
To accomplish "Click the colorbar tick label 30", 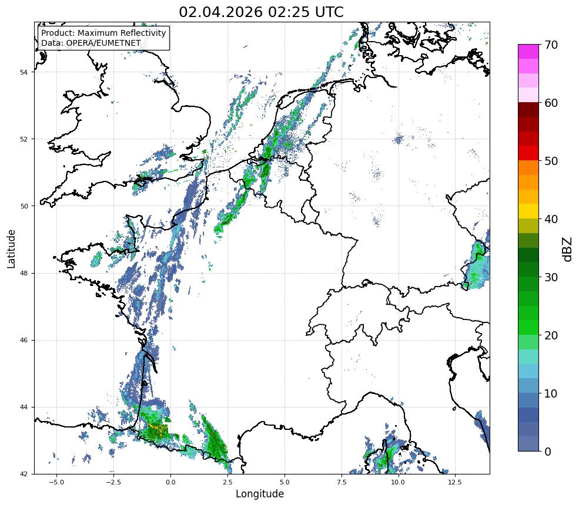I will [551, 277].
